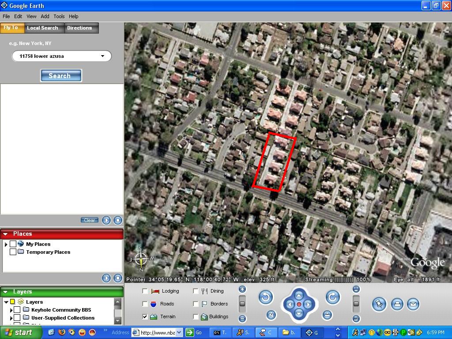Click the rotate clockwise button
Image resolution: width=452 pixels, height=339 pixels.
coord(333,298)
